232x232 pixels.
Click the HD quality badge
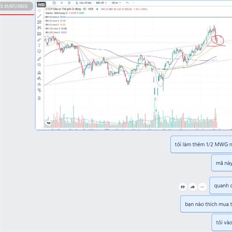[41, 5]
